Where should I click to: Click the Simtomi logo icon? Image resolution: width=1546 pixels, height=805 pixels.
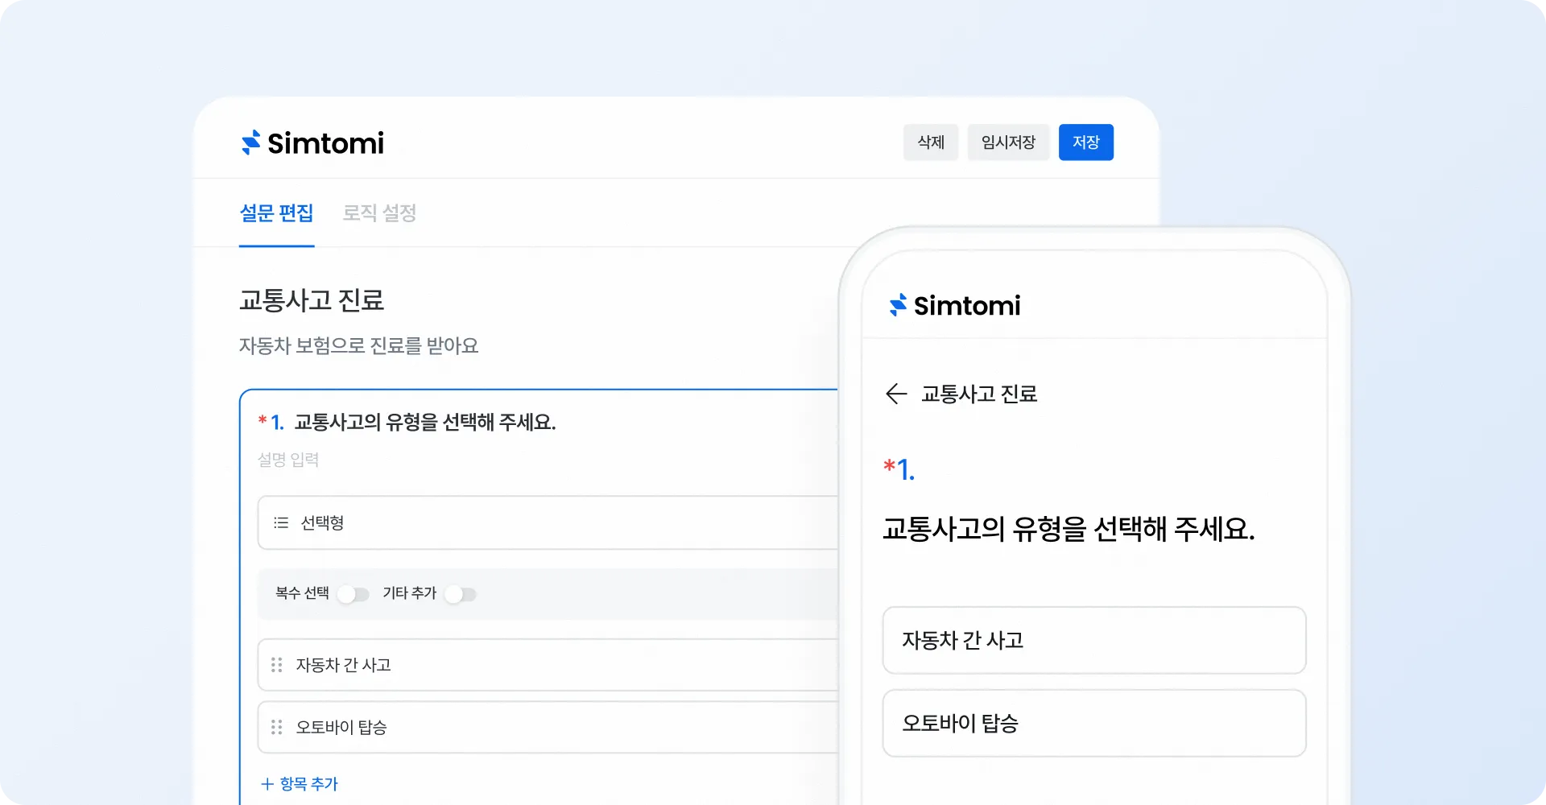point(250,142)
